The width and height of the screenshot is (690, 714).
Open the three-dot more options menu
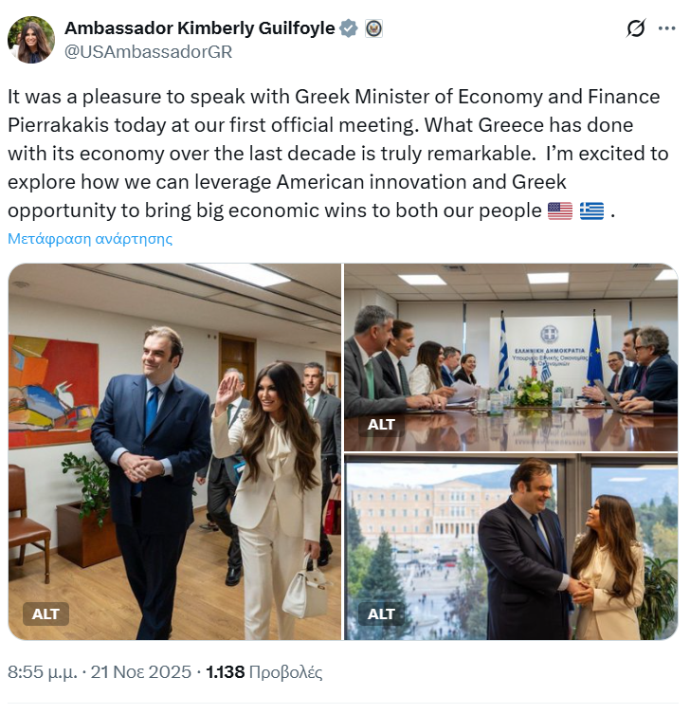coord(667,29)
